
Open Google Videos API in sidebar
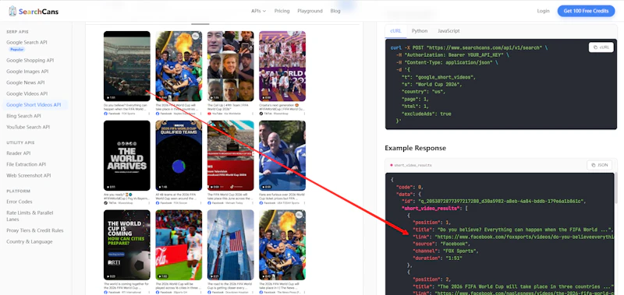coord(27,93)
